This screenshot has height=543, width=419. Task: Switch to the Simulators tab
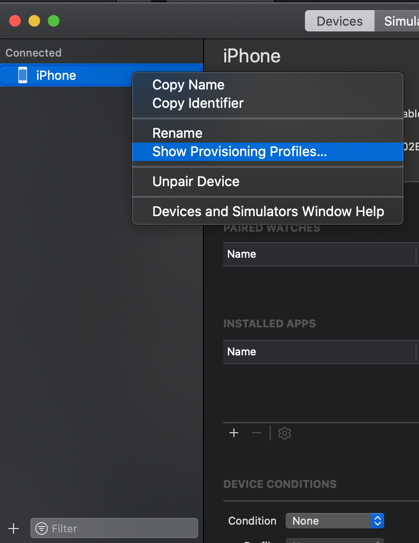[x=406, y=21]
